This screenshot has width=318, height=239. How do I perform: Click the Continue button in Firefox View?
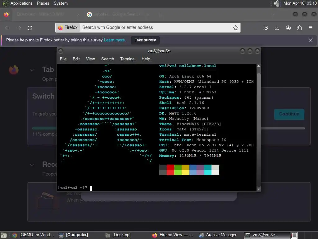(289, 114)
